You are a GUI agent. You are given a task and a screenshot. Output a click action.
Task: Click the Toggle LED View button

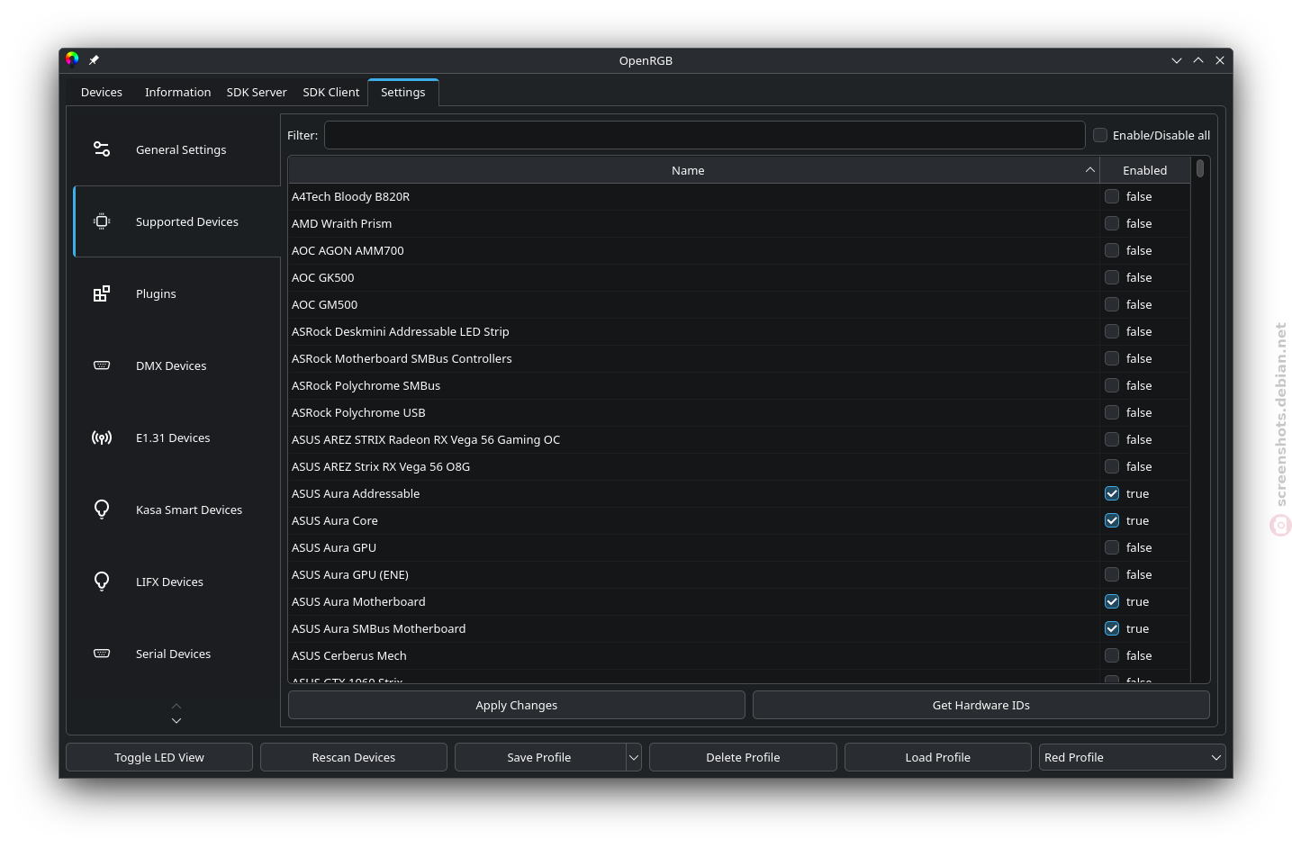[x=159, y=757]
